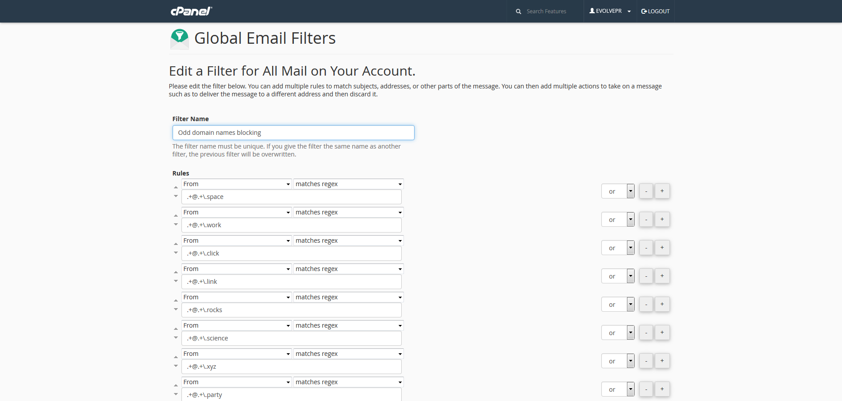Open the From dropdown for the .space rule
842x401 pixels.
click(x=237, y=184)
